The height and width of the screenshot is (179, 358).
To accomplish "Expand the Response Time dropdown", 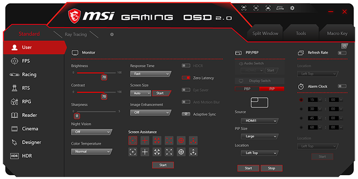I will (150, 74).
